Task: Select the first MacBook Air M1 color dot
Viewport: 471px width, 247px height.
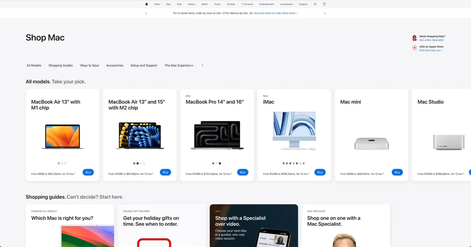Action: click(58, 163)
